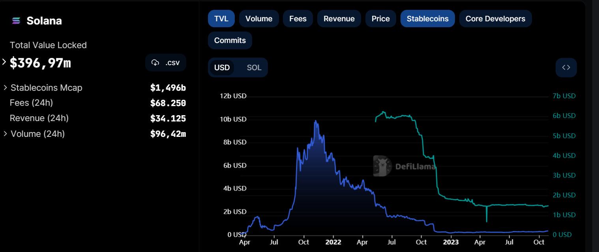
Task: Click the $68.250 fees value
Action: click(168, 103)
